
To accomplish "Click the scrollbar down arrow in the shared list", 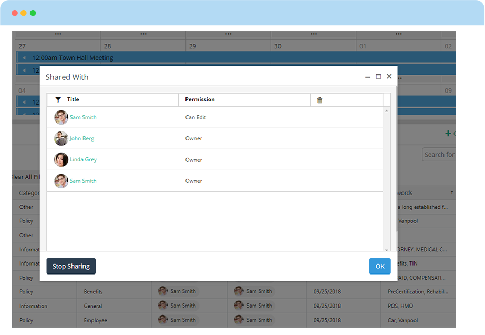I will point(387,249).
